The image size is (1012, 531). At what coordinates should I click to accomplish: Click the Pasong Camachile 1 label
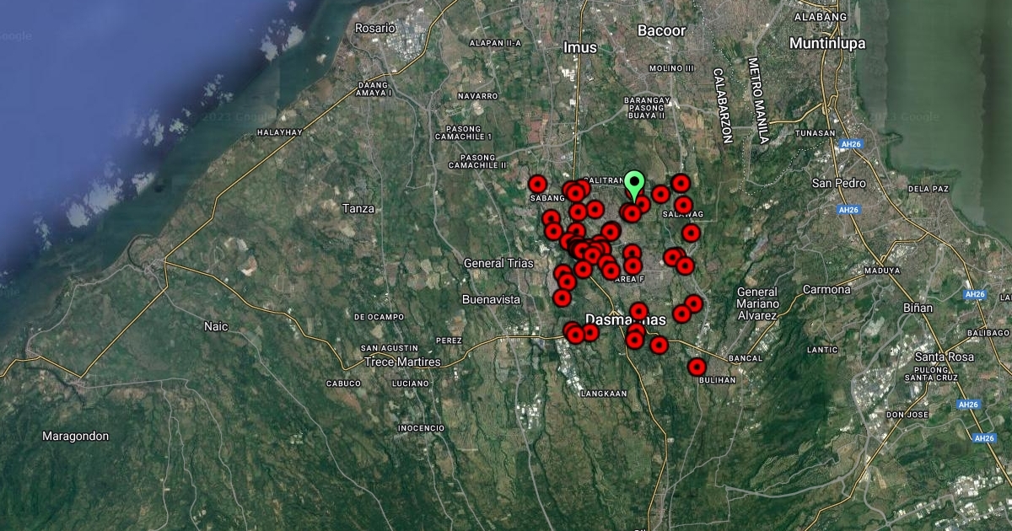(x=463, y=131)
